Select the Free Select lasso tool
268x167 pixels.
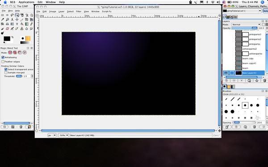pyautogui.click(x=12, y=15)
